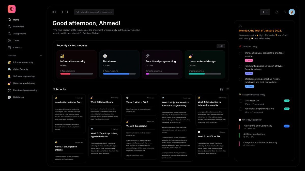Open the plus create dropdown in header
305x171 pixels.
point(265,12)
